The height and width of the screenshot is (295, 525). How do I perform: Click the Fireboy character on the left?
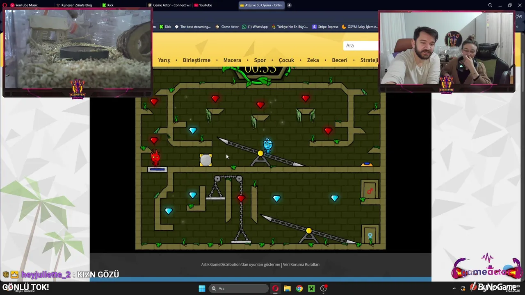pyautogui.click(x=155, y=157)
